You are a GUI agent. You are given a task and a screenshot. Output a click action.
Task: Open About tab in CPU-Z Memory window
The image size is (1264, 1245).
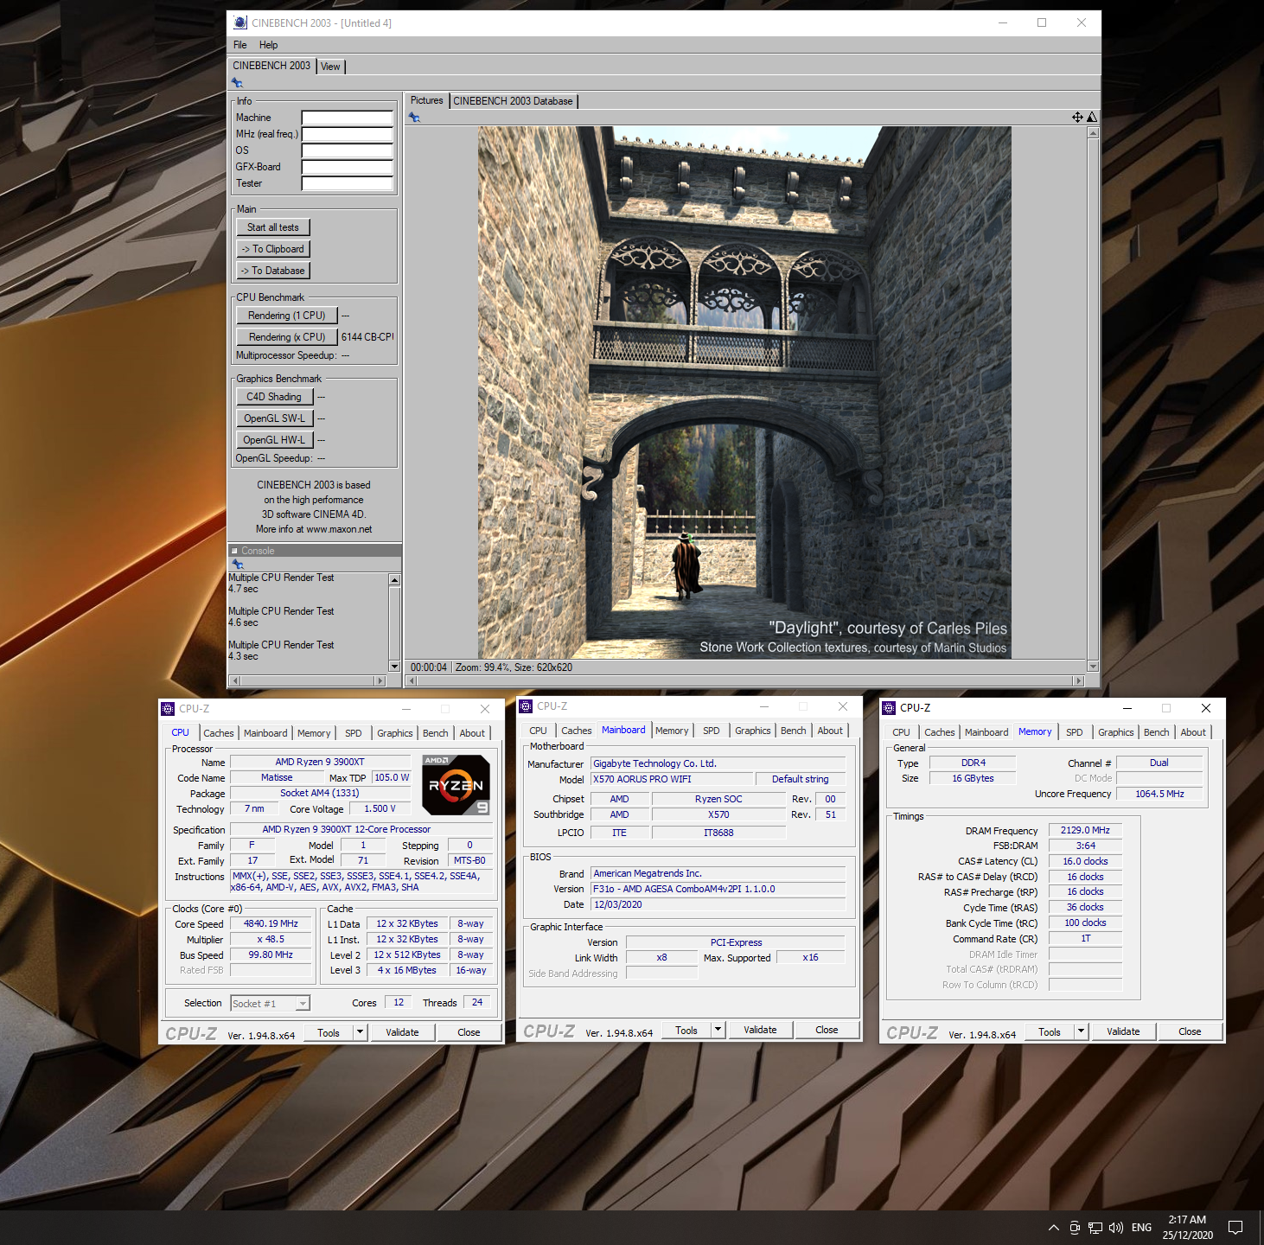[1193, 732]
